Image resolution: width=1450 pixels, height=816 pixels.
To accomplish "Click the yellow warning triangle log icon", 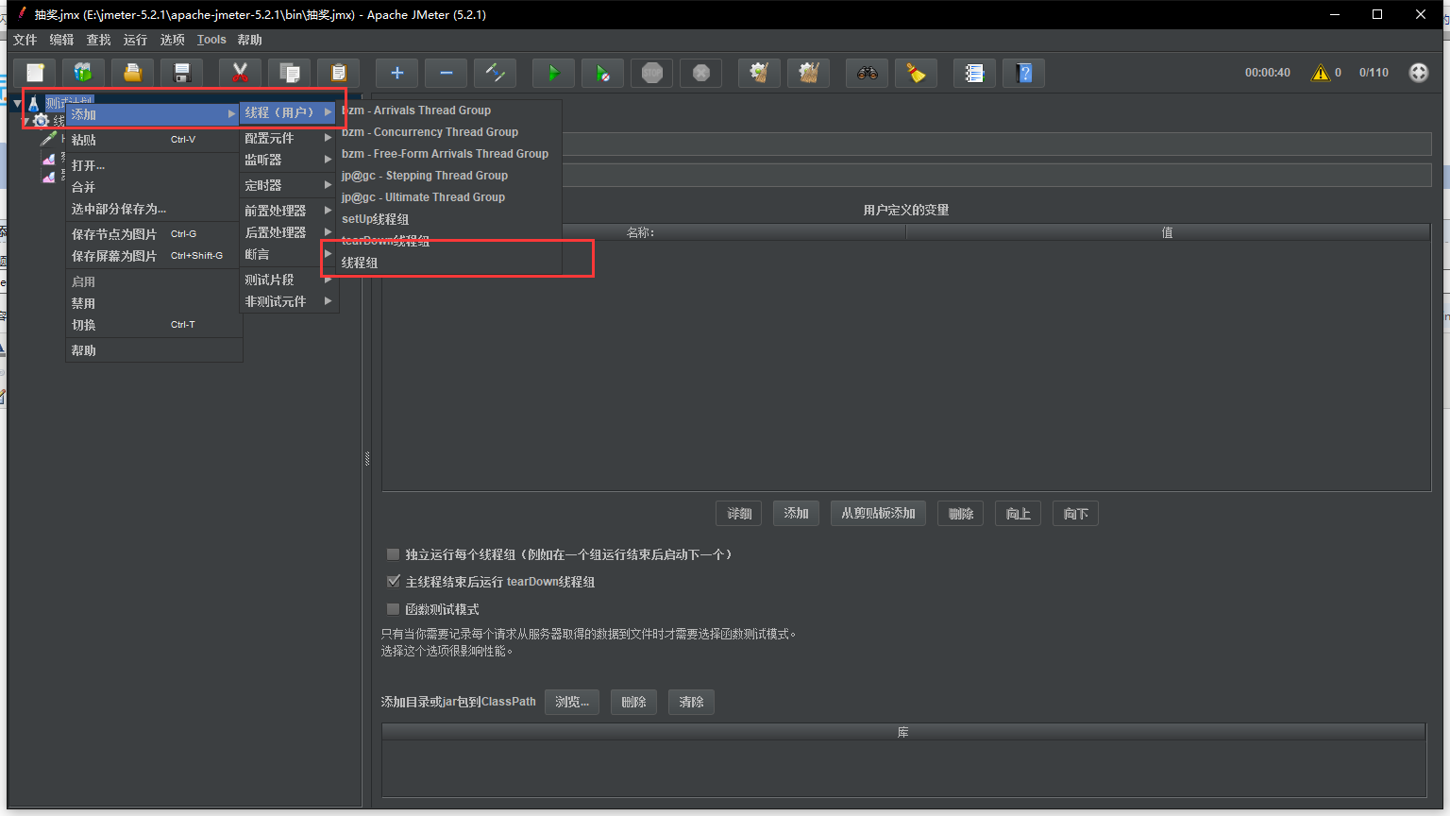I will click(1321, 73).
